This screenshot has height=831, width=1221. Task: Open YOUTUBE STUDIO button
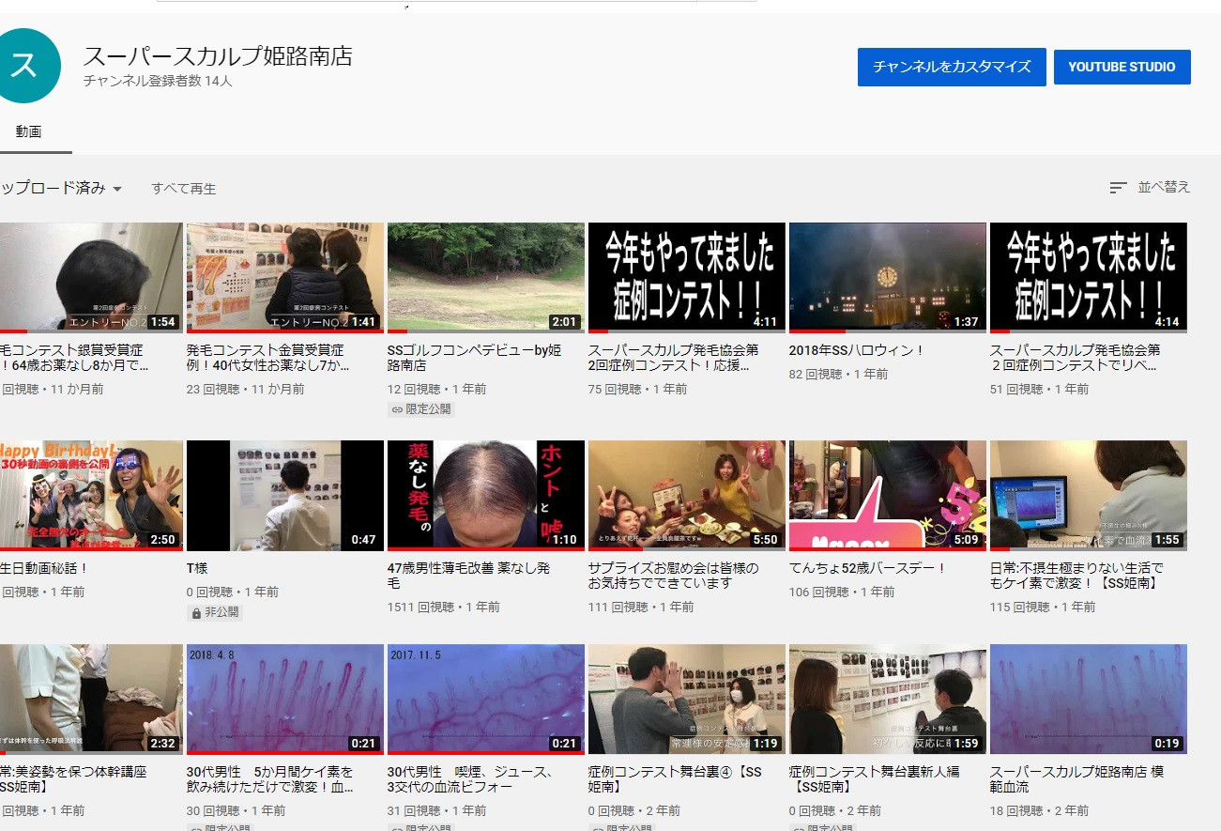coord(1122,68)
